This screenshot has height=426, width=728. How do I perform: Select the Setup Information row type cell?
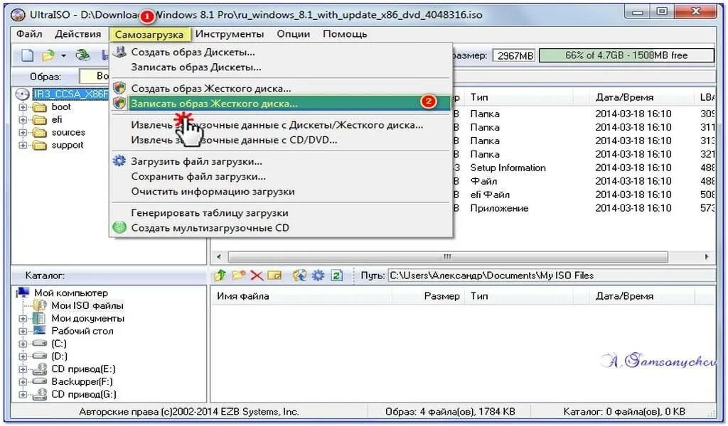(x=508, y=168)
